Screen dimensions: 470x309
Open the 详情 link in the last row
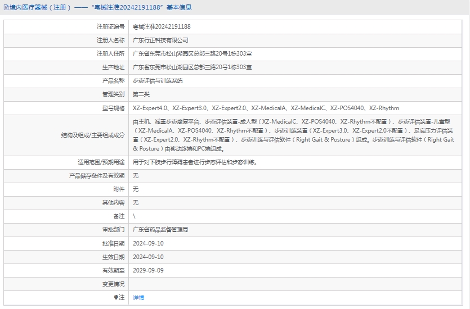tap(138, 297)
